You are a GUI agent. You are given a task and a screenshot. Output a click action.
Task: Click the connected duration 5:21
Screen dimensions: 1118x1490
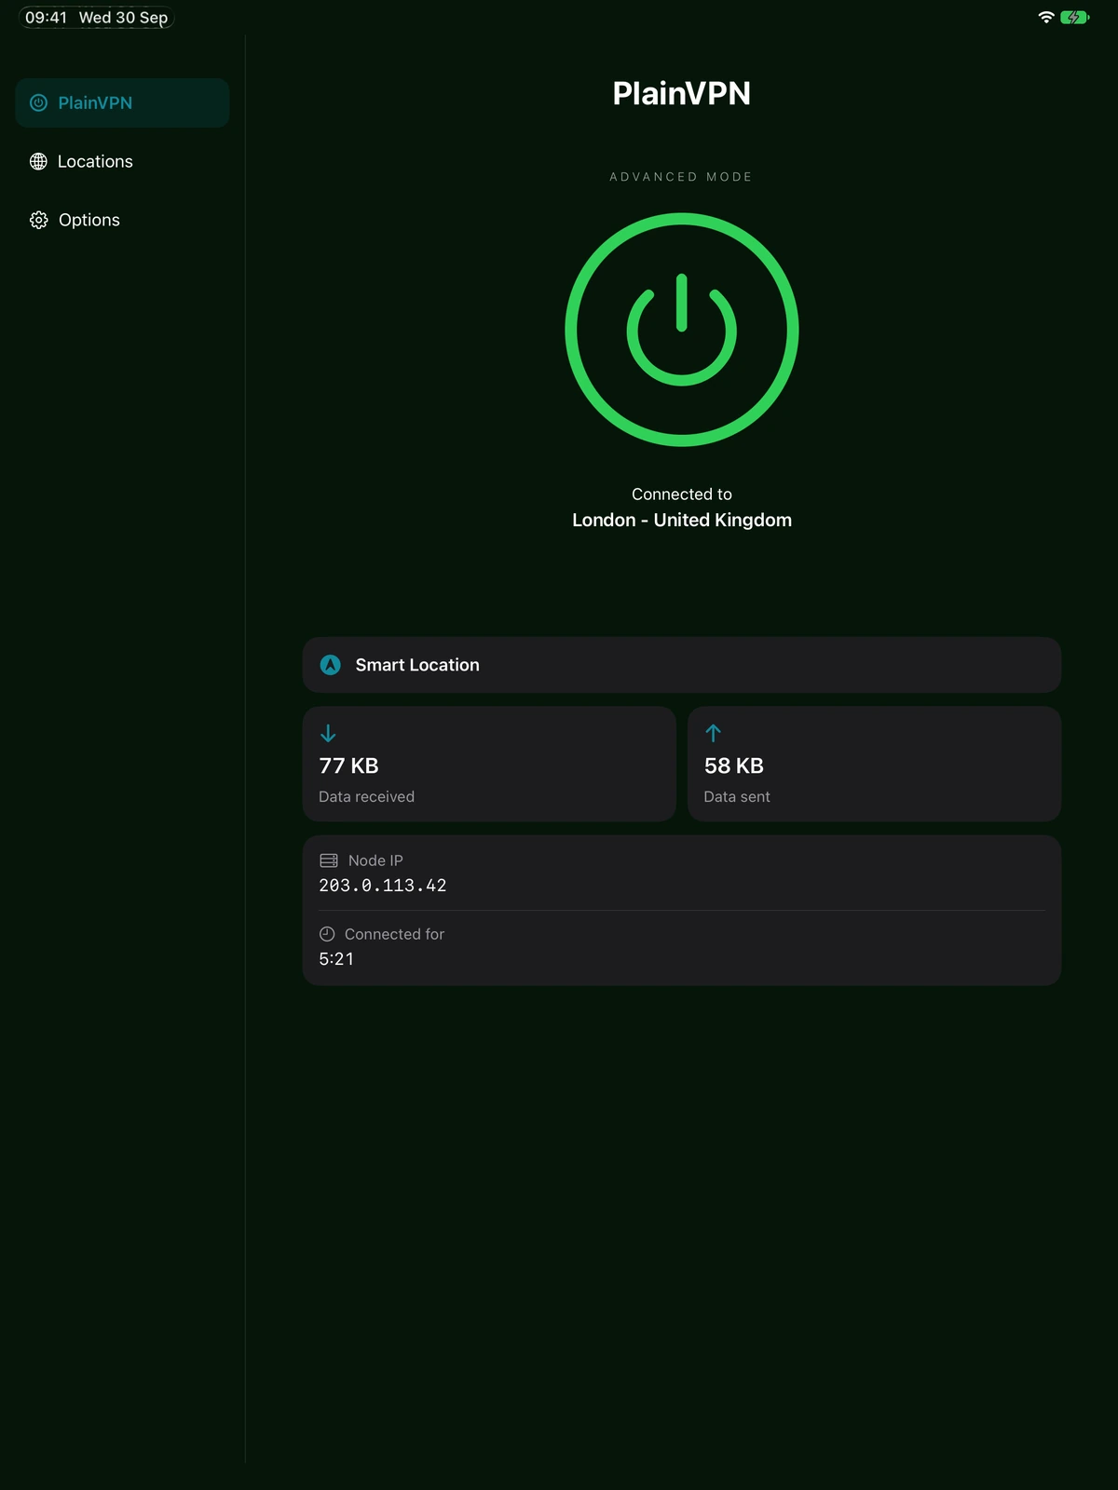point(336,959)
